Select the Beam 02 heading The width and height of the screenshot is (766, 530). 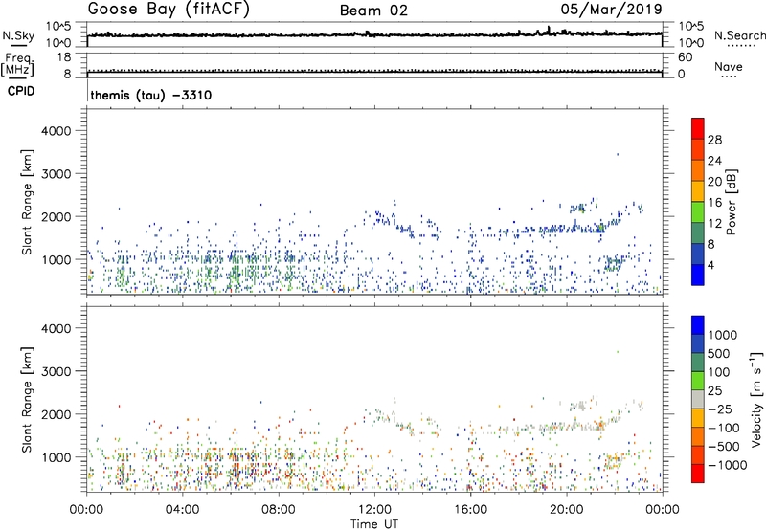373,11
